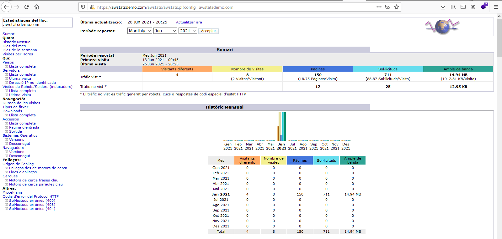Go back to the previous page
Image resolution: width=502 pixels, height=239 pixels.
coord(7,7)
